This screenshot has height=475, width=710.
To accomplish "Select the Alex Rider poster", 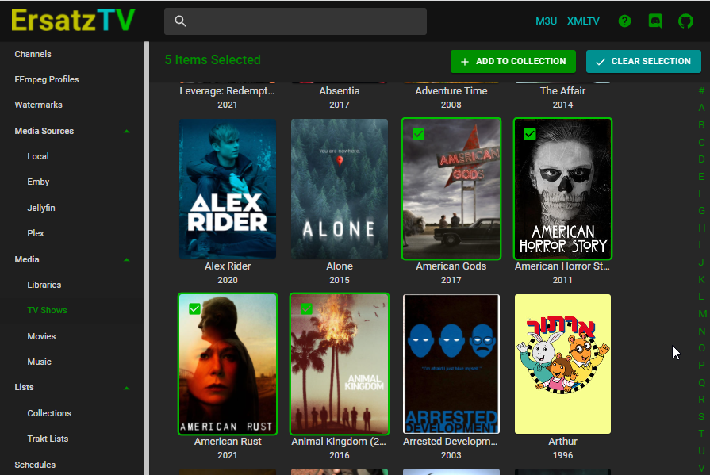I will click(228, 189).
